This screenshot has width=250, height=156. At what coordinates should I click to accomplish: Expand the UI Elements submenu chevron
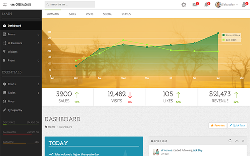pyautogui.click(x=38, y=43)
